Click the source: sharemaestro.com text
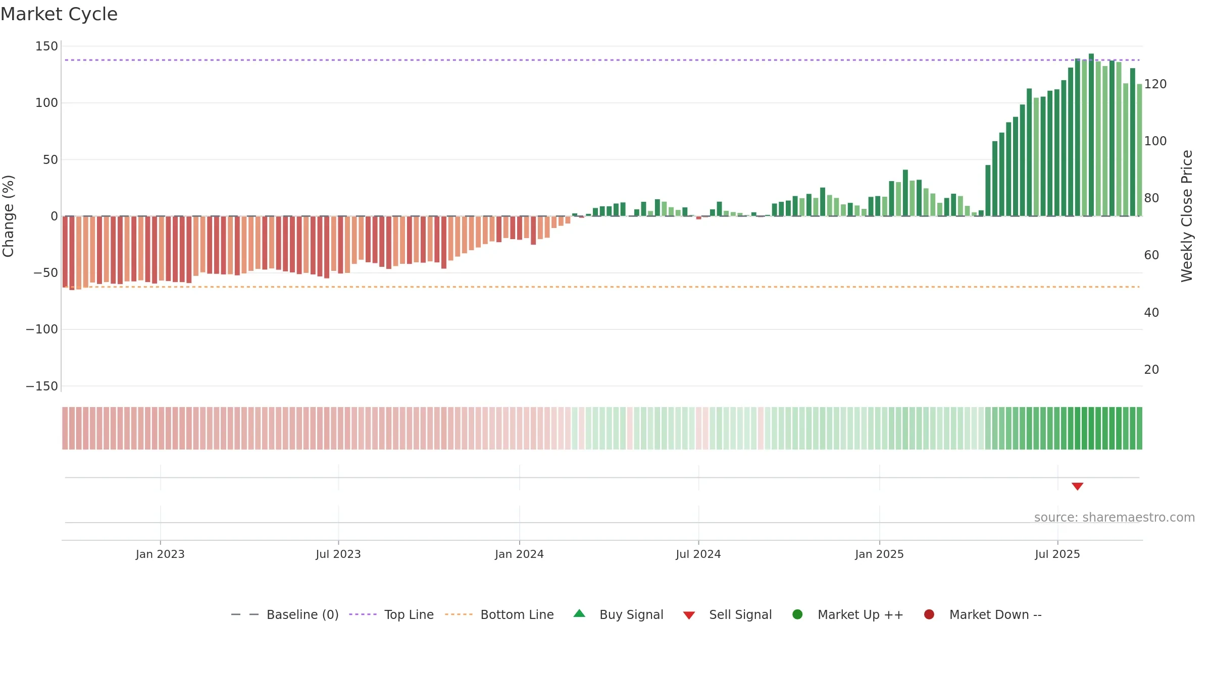 pos(1115,518)
